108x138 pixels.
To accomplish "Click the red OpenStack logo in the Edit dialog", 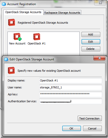I will point(11,70).
